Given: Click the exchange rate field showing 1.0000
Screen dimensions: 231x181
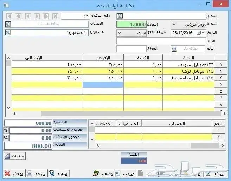Looking at the screenshot, I should (x=131, y=25).
